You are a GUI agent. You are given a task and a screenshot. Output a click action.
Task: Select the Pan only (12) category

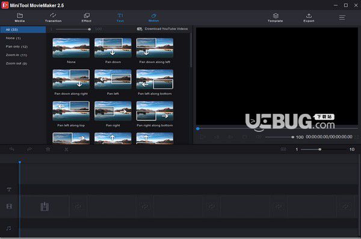tap(17, 46)
